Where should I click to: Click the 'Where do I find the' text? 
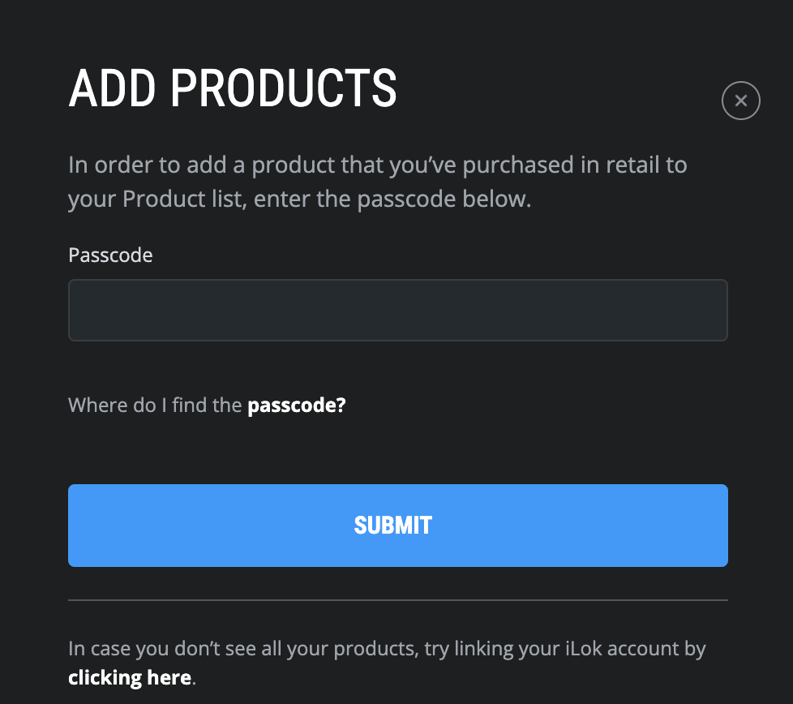pyautogui.click(x=156, y=405)
